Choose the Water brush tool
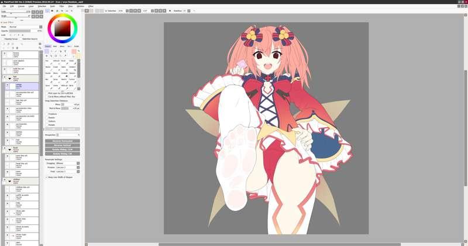The image size is (468, 246). click(72, 62)
